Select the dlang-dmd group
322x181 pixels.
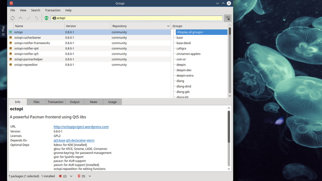click(184, 86)
